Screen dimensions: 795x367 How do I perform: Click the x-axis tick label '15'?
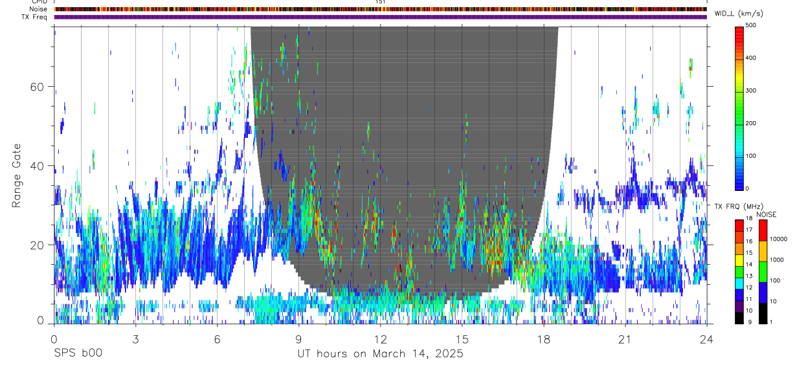(x=462, y=339)
